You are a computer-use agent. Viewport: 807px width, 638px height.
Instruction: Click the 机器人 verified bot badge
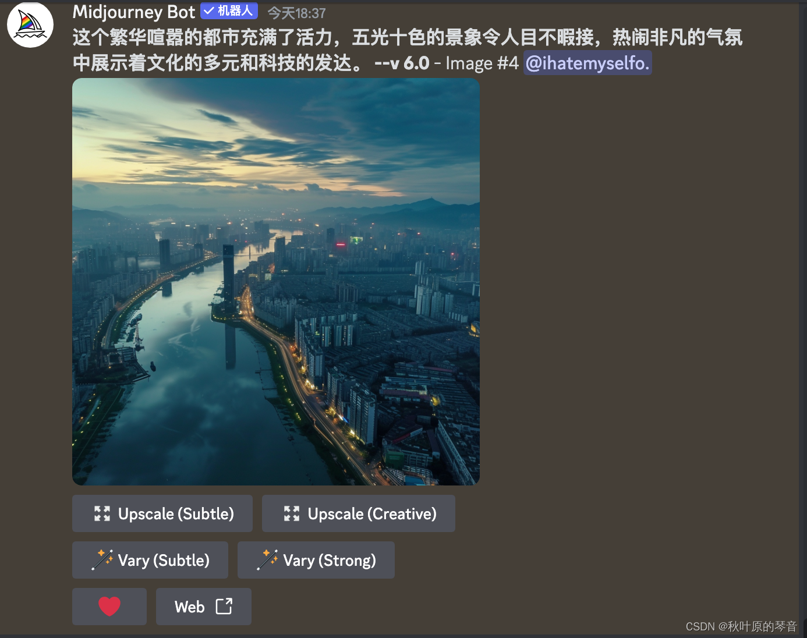point(229,11)
